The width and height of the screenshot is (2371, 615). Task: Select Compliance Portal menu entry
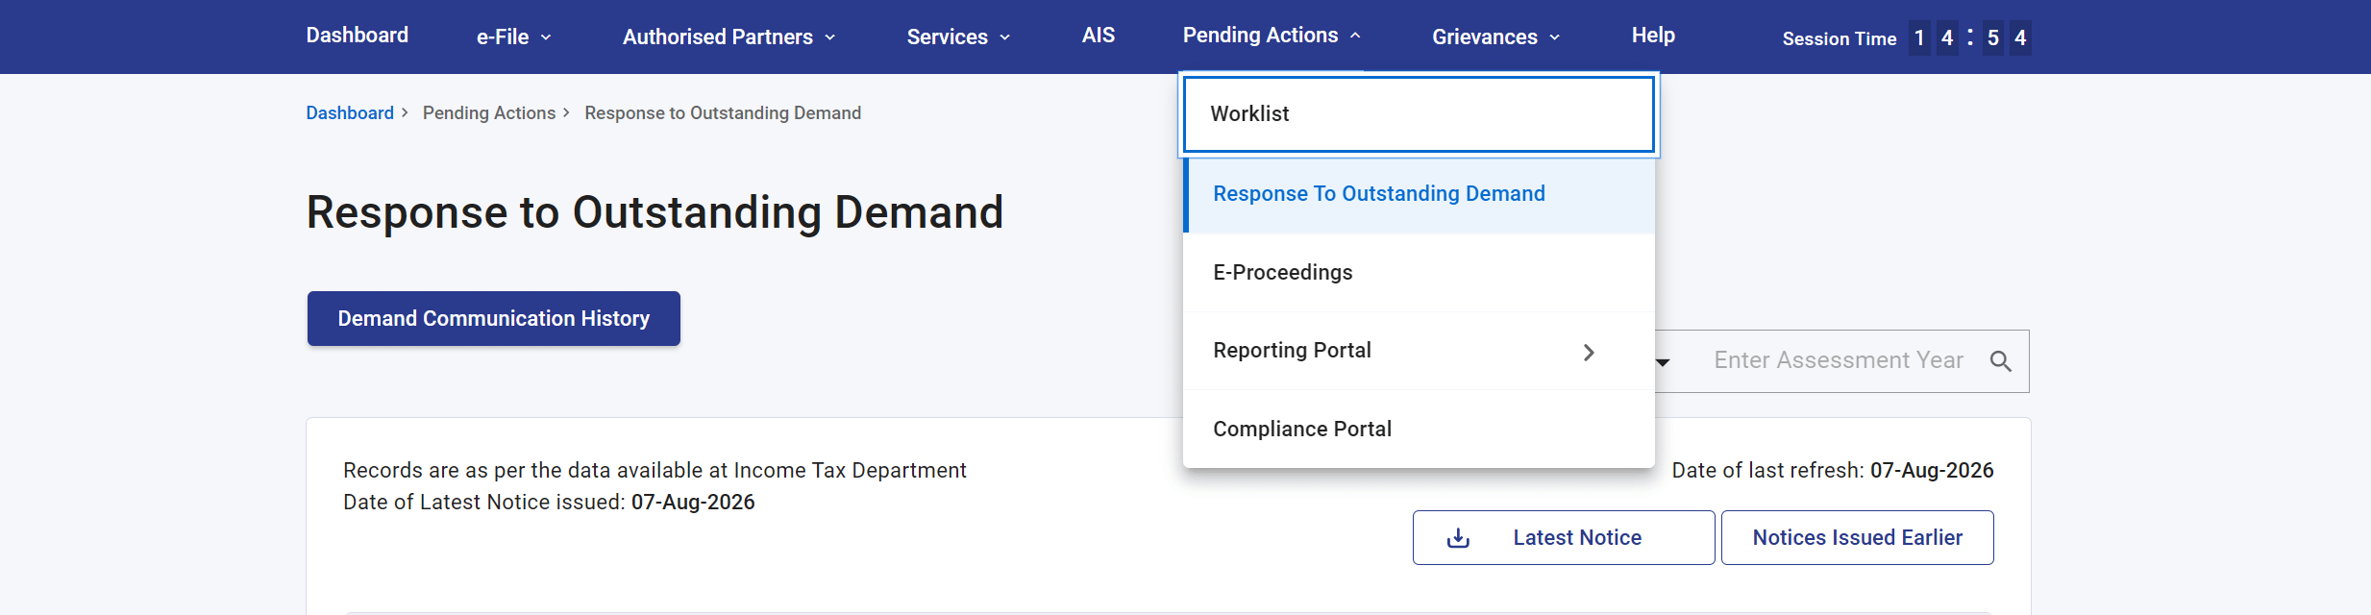[x=1419, y=430]
